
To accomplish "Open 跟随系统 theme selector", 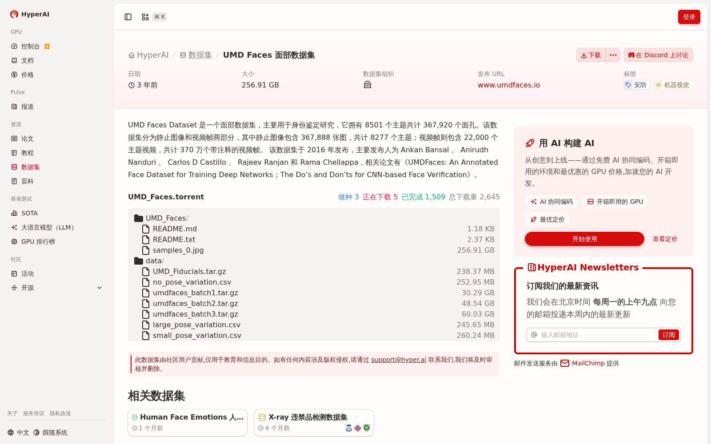I will click(50, 432).
